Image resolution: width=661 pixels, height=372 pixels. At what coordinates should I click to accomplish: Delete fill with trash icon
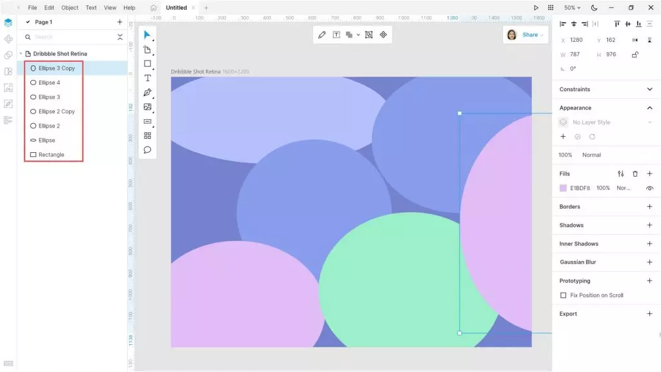coord(635,174)
